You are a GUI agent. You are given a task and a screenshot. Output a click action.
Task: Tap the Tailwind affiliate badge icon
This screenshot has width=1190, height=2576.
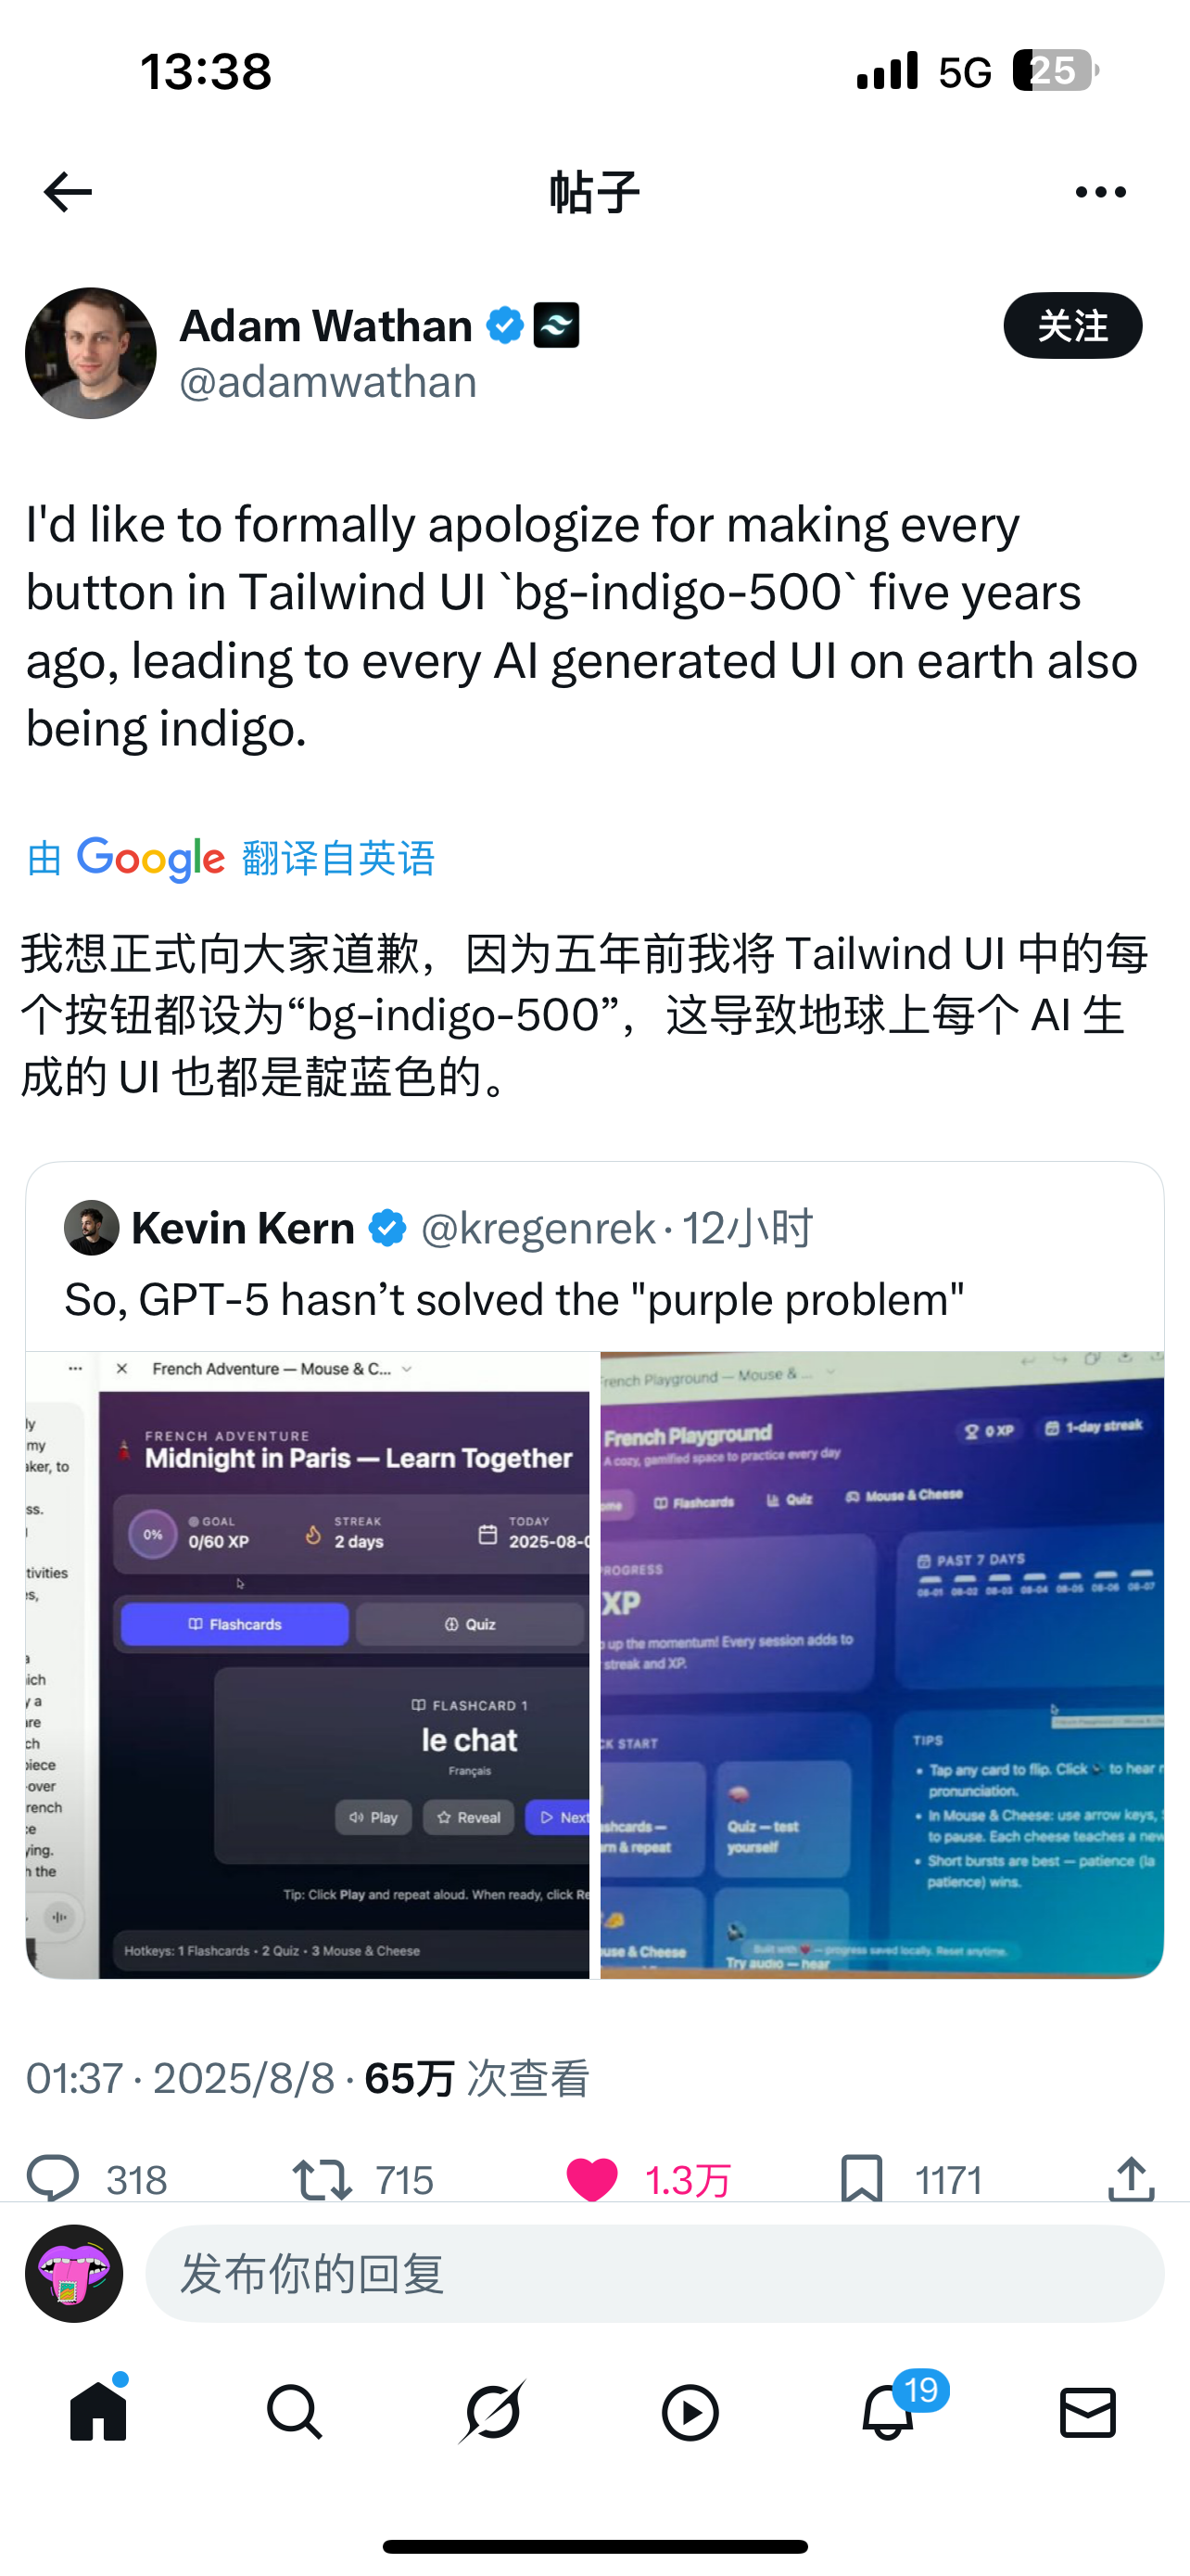pos(556,325)
